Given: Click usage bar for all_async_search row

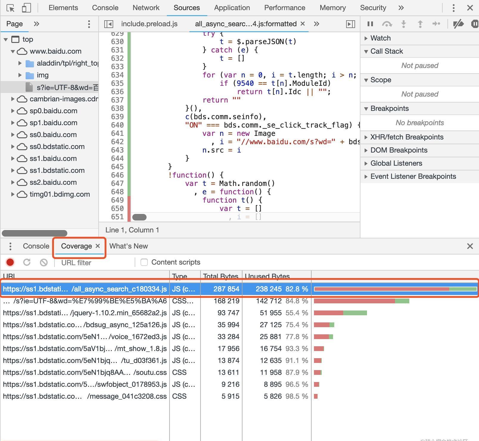Looking at the screenshot, I should [395, 289].
